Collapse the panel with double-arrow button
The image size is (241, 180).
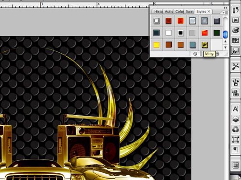click(x=226, y=8)
